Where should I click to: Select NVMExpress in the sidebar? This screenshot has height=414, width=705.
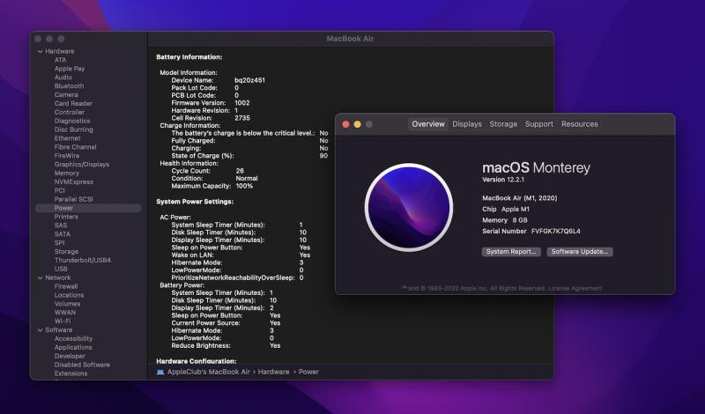pyautogui.click(x=74, y=182)
